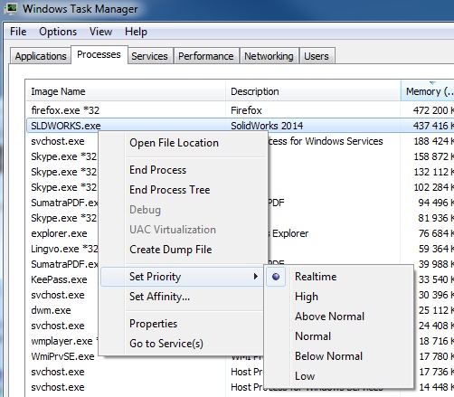
Task: Click the 472 200 K memory value
Action: point(433,110)
